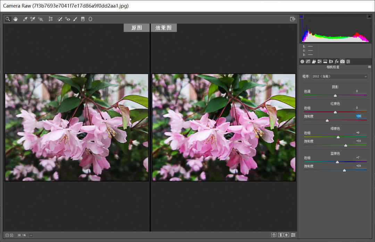
Task: Select the Graduated Filter tool
Action: [x=83, y=19]
